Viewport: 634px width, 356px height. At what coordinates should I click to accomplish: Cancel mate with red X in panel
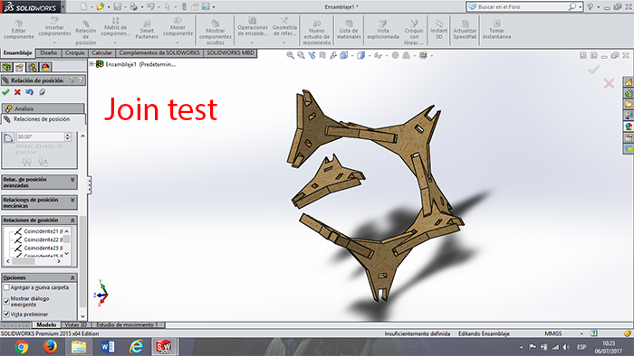click(x=17, y=92)
